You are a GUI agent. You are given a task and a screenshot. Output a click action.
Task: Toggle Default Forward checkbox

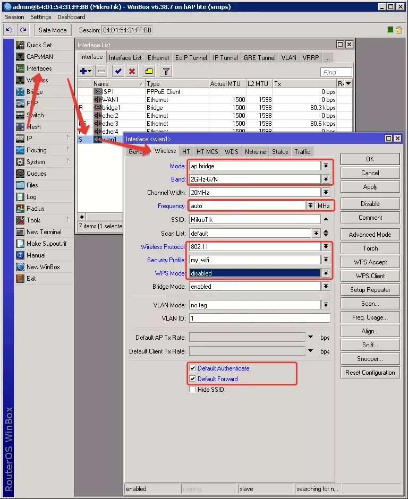(x=192, y=378)
